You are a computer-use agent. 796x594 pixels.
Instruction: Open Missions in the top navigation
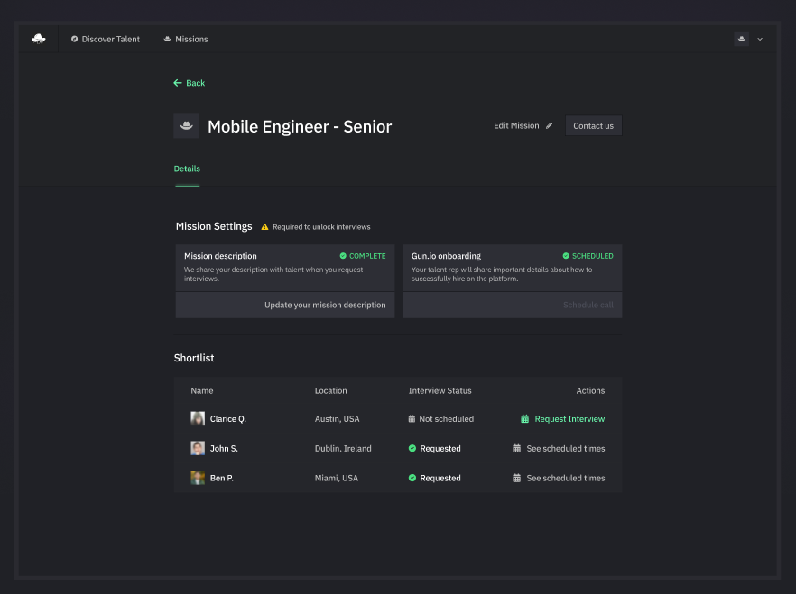[x=186, y=40]
